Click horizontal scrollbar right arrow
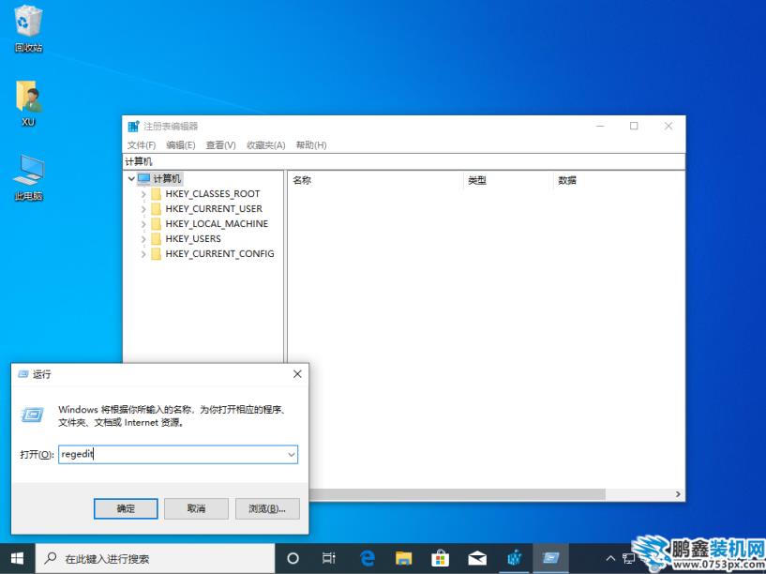 click(678, 494)
